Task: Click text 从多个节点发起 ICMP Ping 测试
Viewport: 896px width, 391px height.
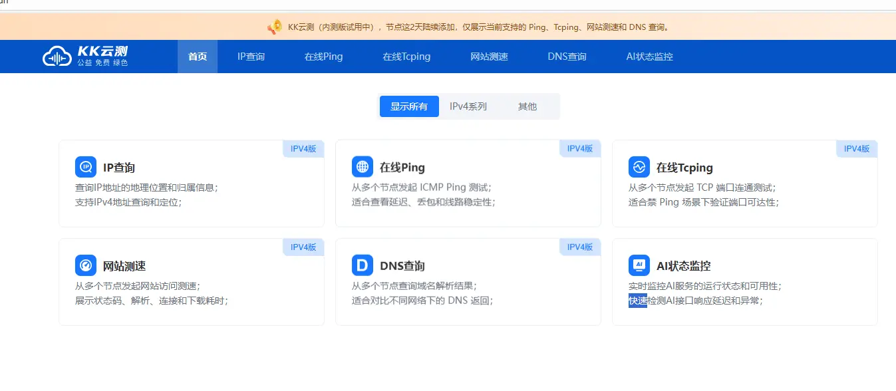Action: coord(422,188)
